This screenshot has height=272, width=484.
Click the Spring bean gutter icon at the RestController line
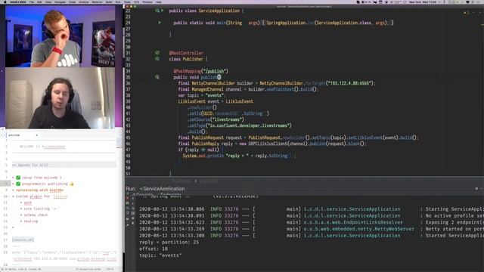coord(157,53)
